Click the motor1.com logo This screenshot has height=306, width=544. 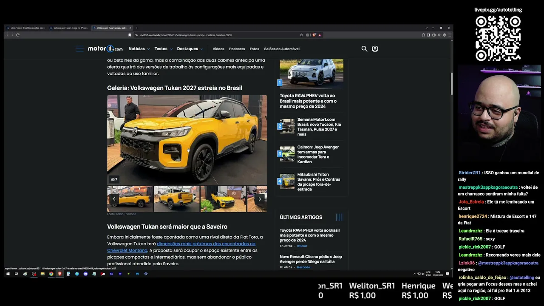105,49
